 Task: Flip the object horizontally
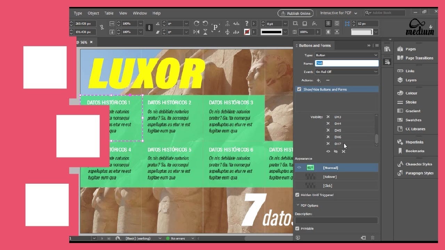tap(197, 32)
